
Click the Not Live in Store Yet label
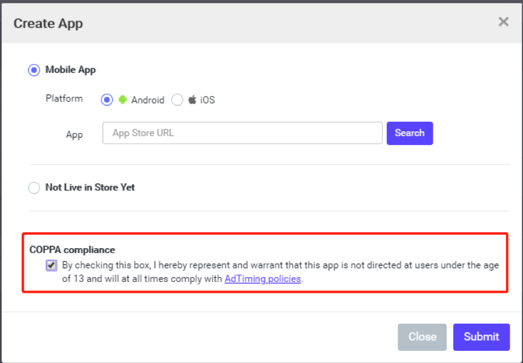click(x=90, y=188)
